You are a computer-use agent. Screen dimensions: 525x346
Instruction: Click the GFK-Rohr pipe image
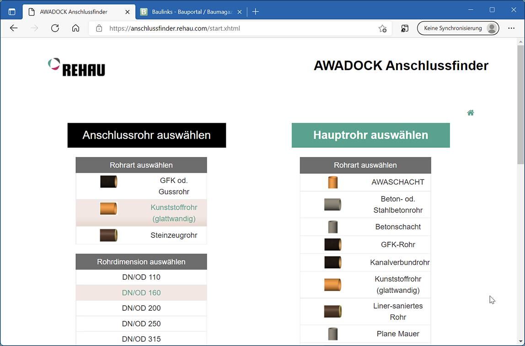pyautogui.click(x=333, y=244)
